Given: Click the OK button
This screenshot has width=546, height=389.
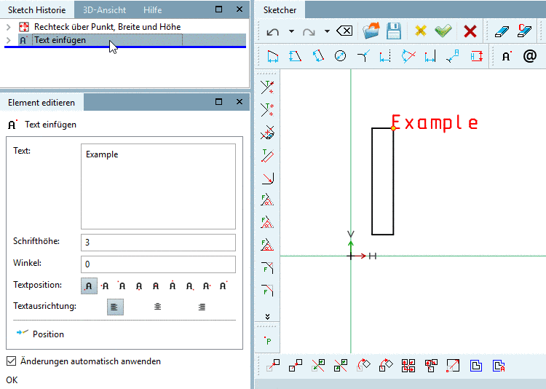Looking at the screenshot, I should [x=12, y=380].
